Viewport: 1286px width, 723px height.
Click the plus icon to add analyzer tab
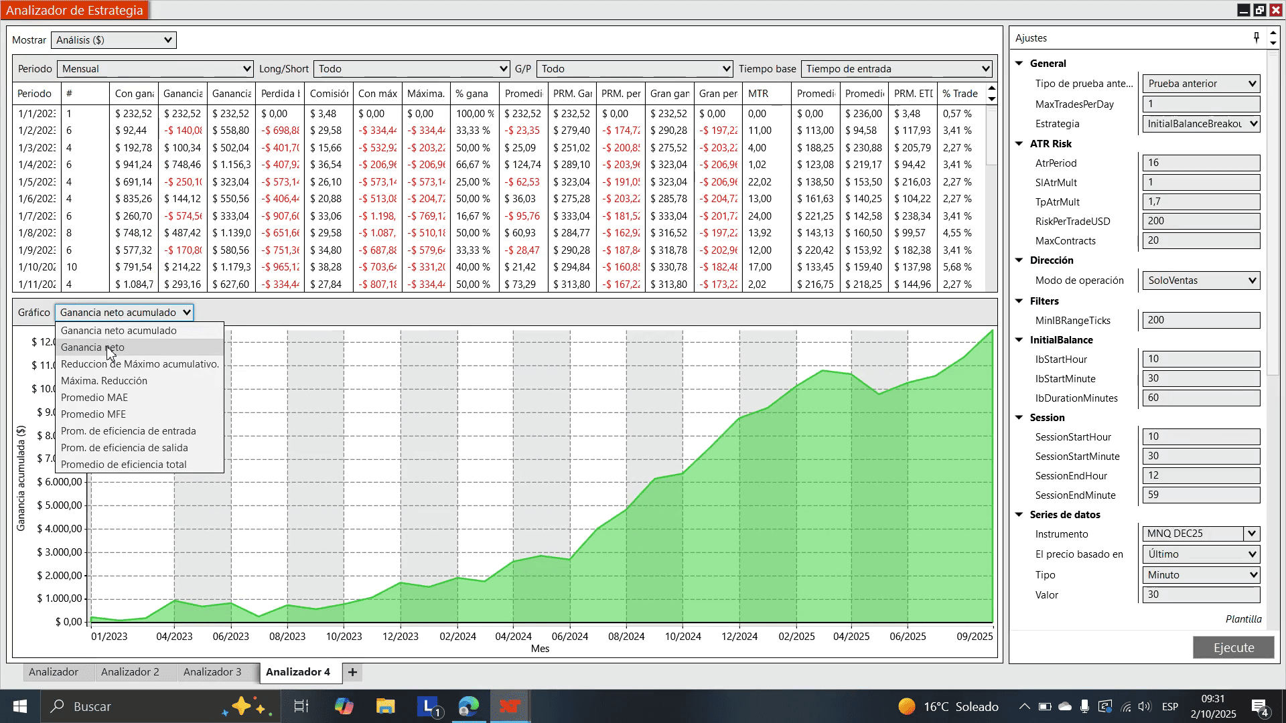[353, 672]
